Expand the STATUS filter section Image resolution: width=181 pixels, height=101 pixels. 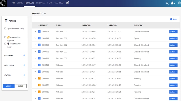[24, 75]
